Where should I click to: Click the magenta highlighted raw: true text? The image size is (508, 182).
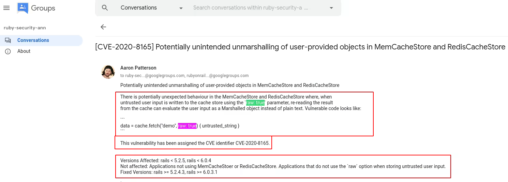click(x=187, y=126)
